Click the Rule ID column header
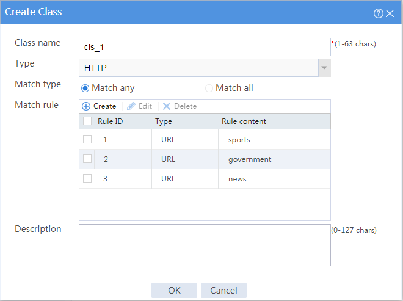The image size is (403, 301). (111, 121)
